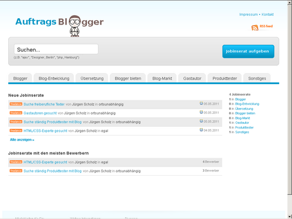Click the Jobinserat aufgeben button
This screenshot has width=292, height=219.
tap(248, 51)
